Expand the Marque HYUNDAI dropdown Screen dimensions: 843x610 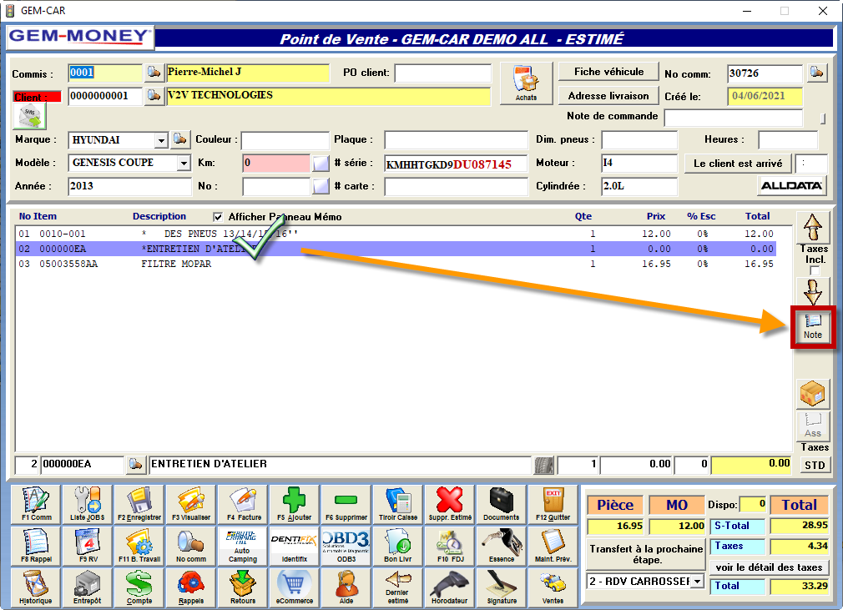[161, 141]
